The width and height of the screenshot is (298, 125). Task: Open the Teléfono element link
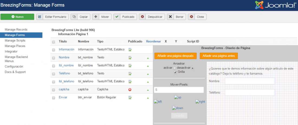click(64, 73)
